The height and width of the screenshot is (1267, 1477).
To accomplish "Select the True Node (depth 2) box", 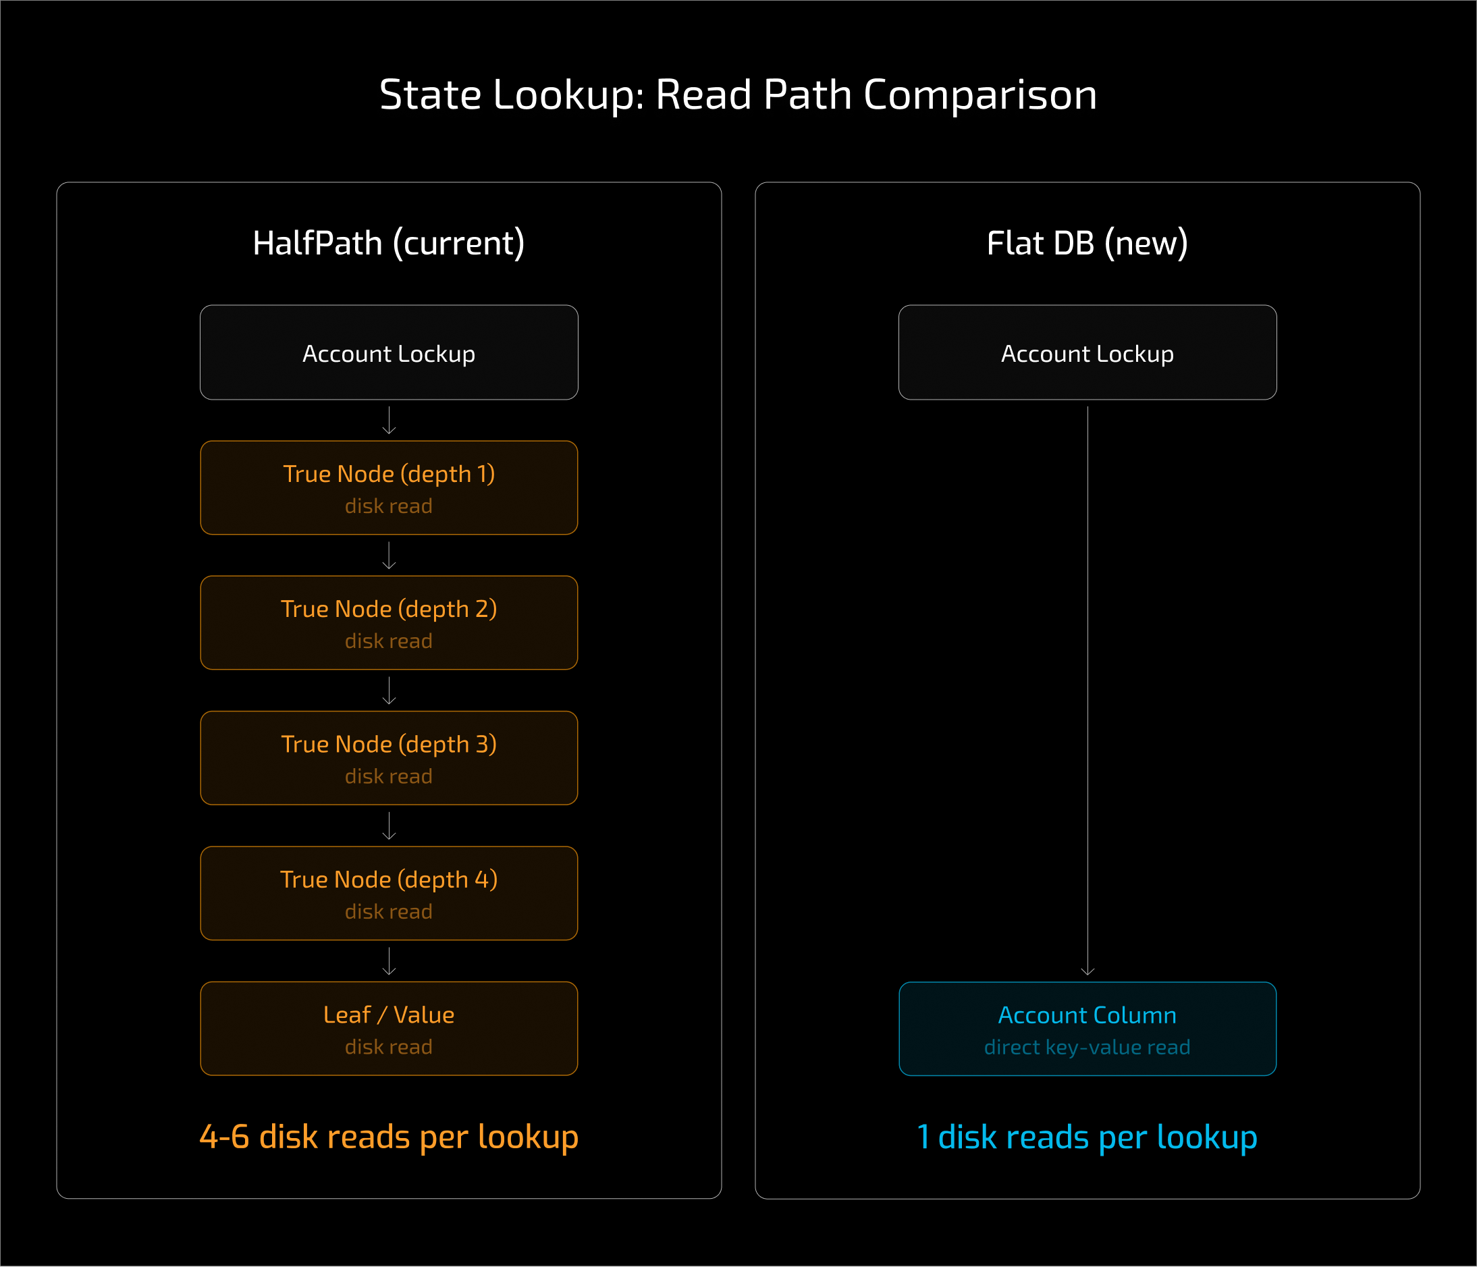I will click(389, 622).
